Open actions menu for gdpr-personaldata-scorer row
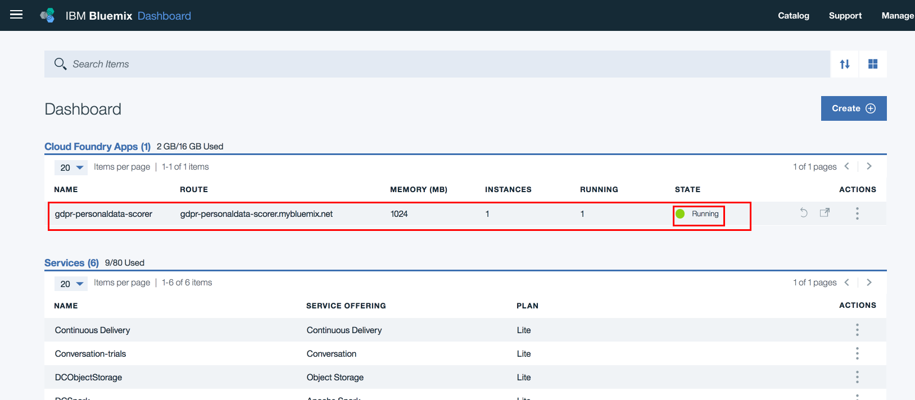 [x=857, y=213]
